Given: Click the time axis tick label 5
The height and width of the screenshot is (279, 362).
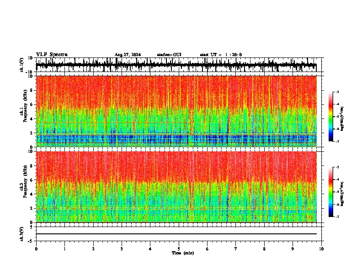Looking at the screenshot, I should tap(179, 249).
